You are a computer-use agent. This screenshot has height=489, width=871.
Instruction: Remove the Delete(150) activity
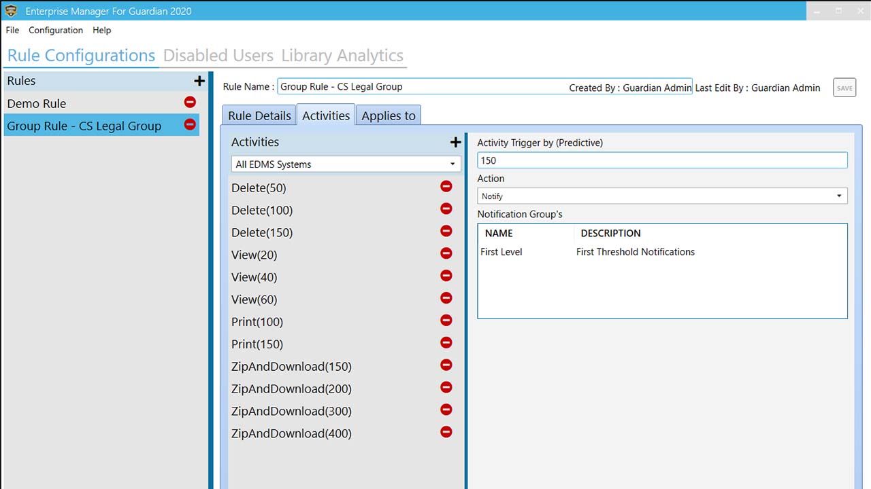click(446, 231)
